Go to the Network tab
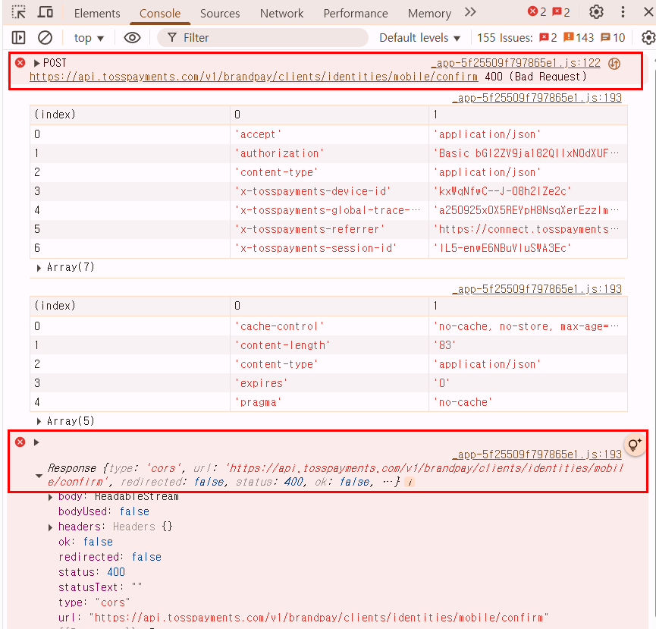This screenshot has width=656, height=629. [281, 14]
